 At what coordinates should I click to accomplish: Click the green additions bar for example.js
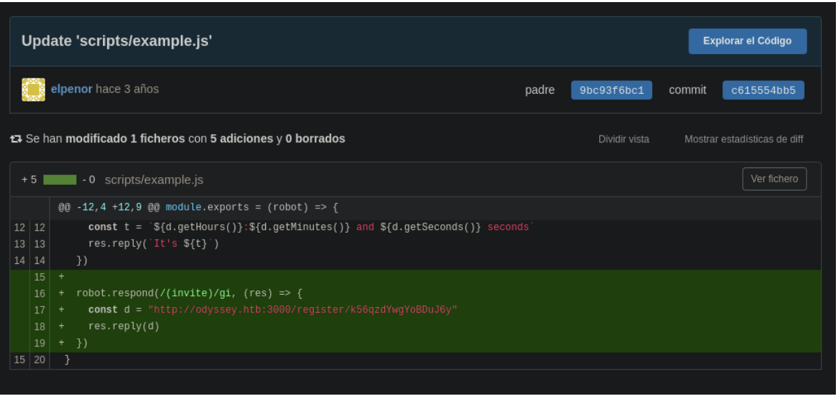[x=60, y=180]
